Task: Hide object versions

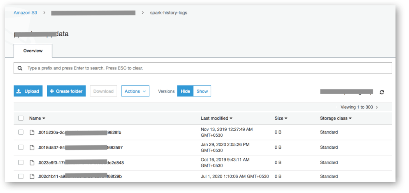Action: click(185, 91)
